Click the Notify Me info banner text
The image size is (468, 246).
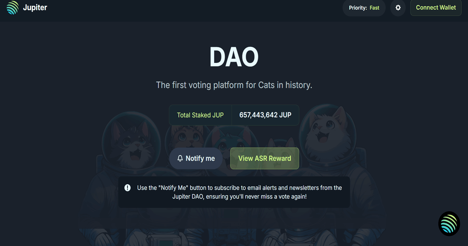coord(239,192)
